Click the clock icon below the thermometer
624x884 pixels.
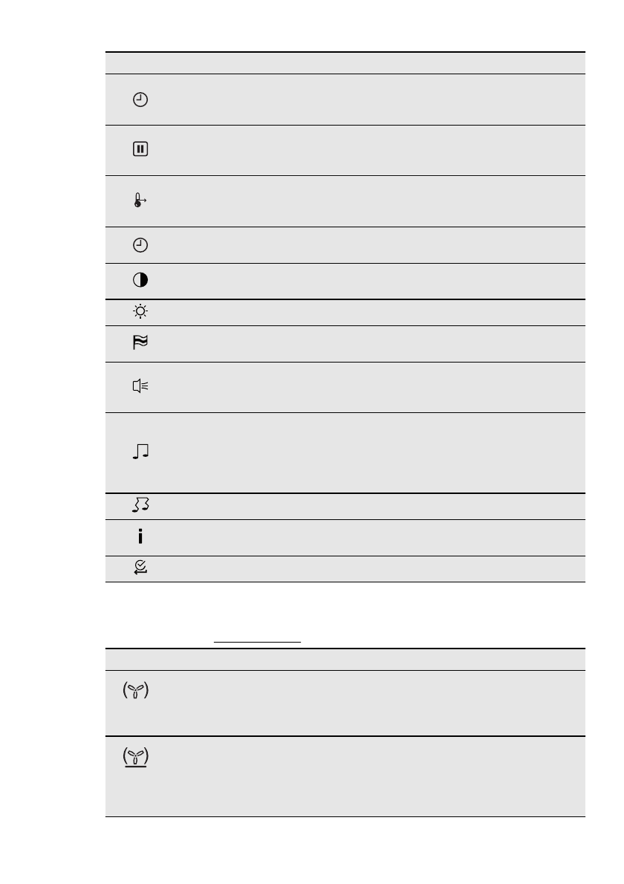pos(140,244)
